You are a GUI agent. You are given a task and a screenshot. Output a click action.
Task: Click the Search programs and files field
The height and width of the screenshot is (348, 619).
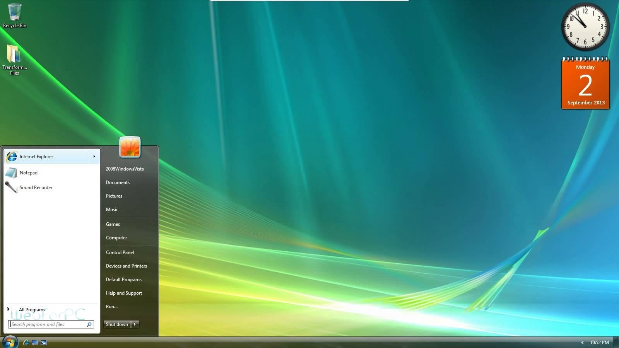[x=46, y=324]
